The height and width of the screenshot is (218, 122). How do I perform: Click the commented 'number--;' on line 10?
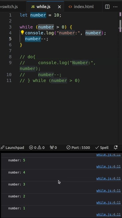(x=50, y=75)
